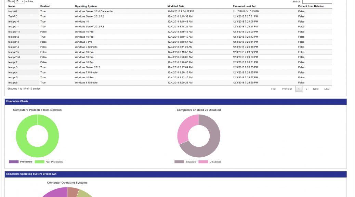Click the Windows 7 Pro operating system cell
This screenshot has width=355, height=197.
pyautogui.click(x=83, y=42)
